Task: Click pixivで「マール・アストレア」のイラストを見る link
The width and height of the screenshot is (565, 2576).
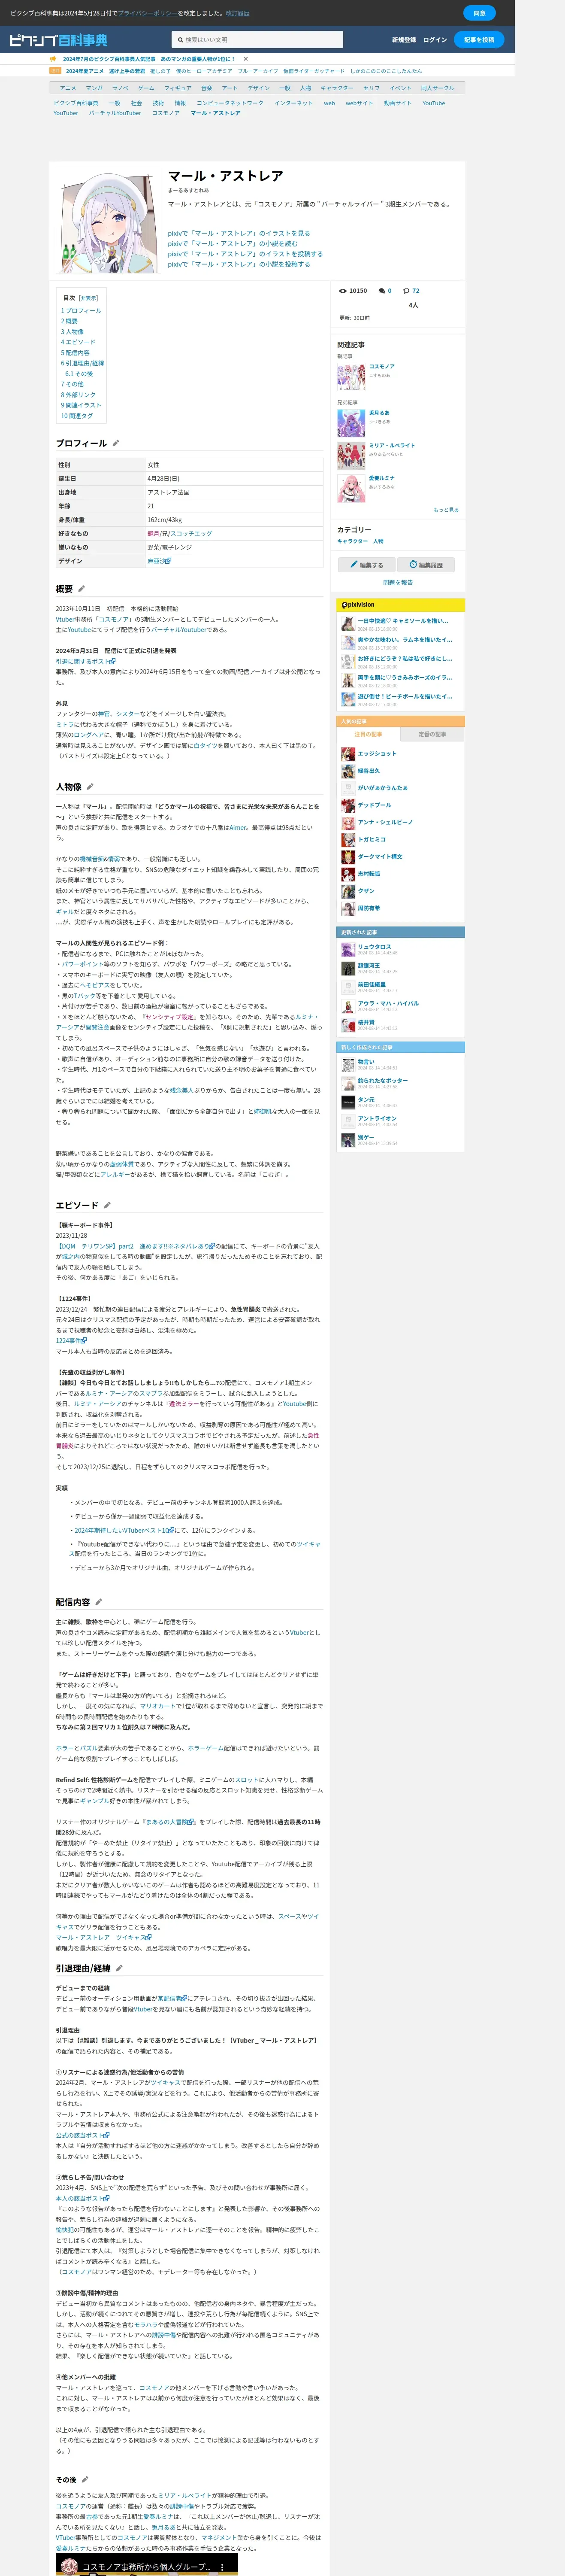Action: point(239,233)
